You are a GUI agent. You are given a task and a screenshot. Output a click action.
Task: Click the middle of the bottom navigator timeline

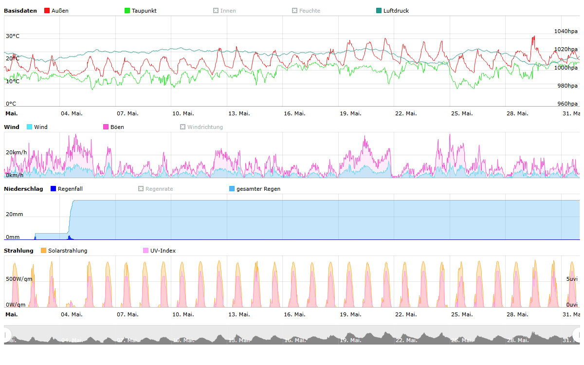292,335
